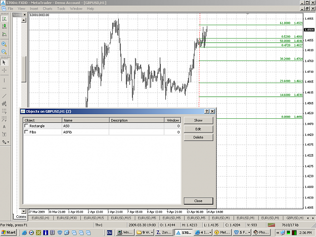
Task: Click the Comm tab at panel bottom
Action: 21,217
